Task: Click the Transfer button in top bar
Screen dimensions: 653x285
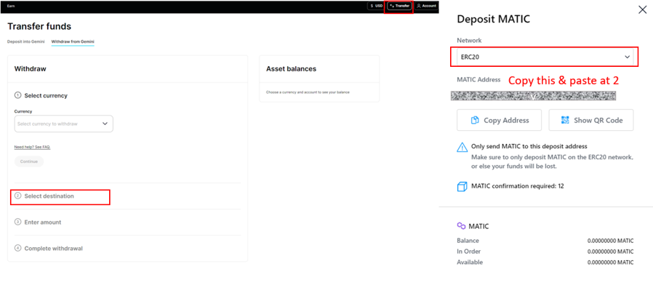Action: click(399, 6)
